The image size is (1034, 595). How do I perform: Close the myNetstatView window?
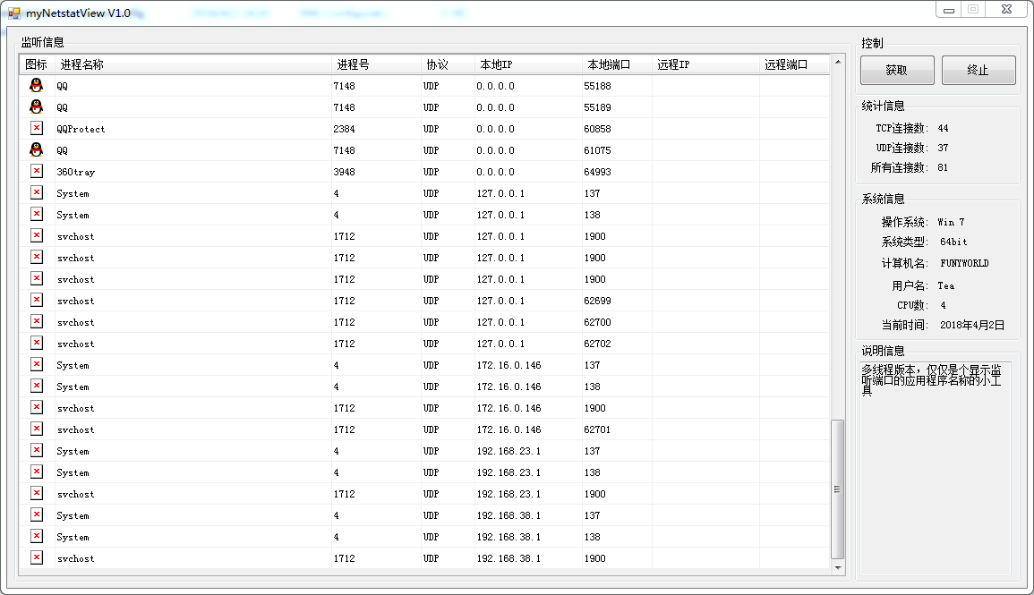tap(1006, 9)
